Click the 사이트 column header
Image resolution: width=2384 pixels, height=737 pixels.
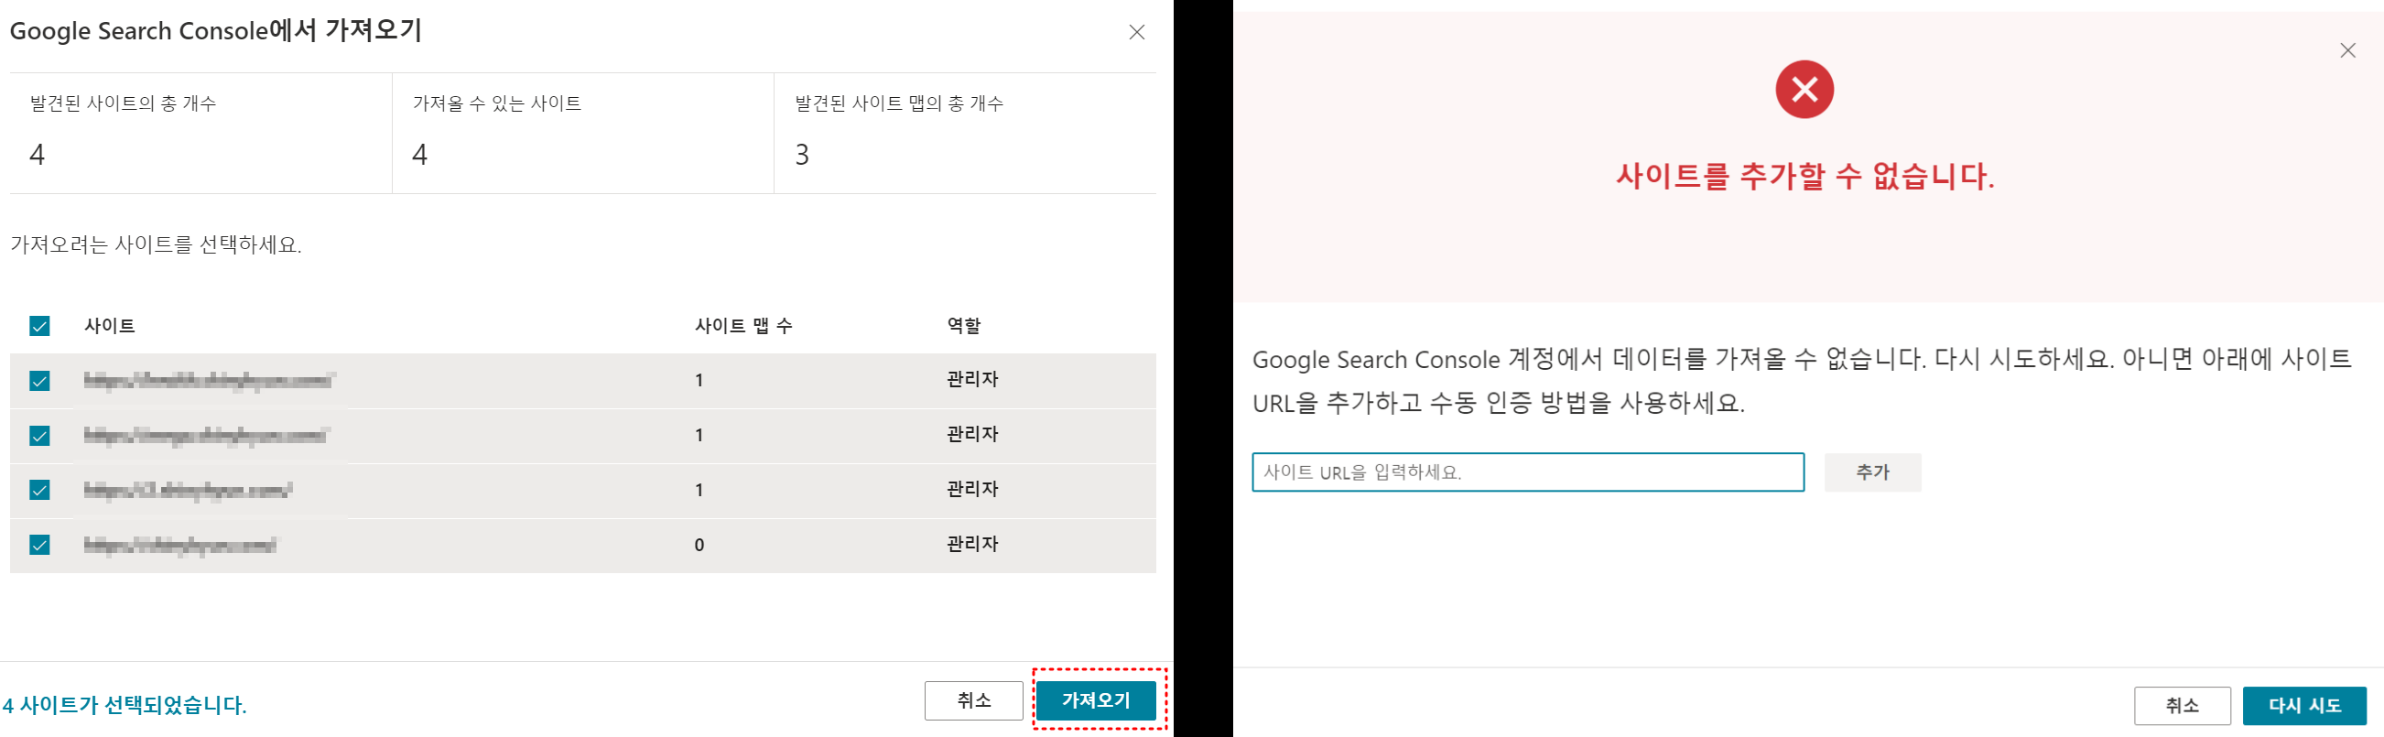pyautogui.click(x=109, y=326)
